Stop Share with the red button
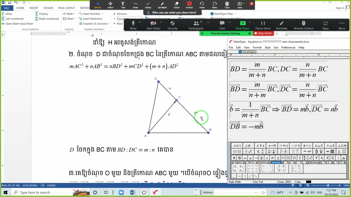 [x=263, y=33]
